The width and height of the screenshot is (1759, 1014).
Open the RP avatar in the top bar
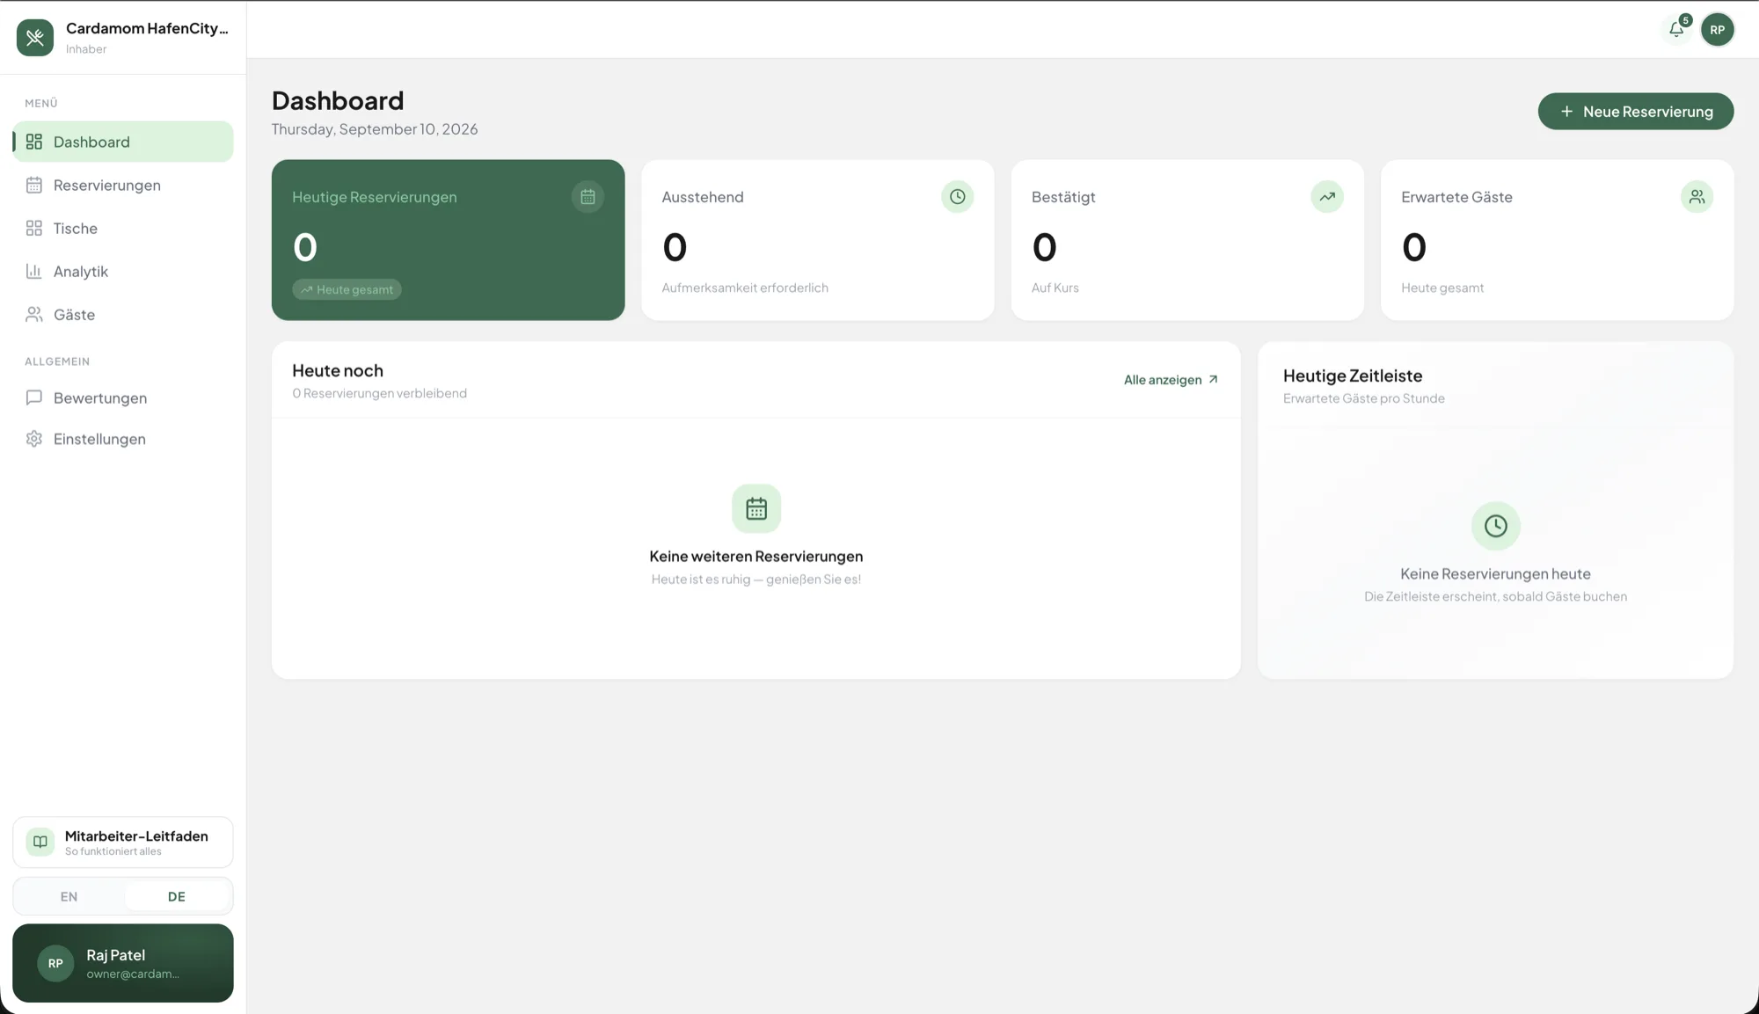[x=1717, y=30]
